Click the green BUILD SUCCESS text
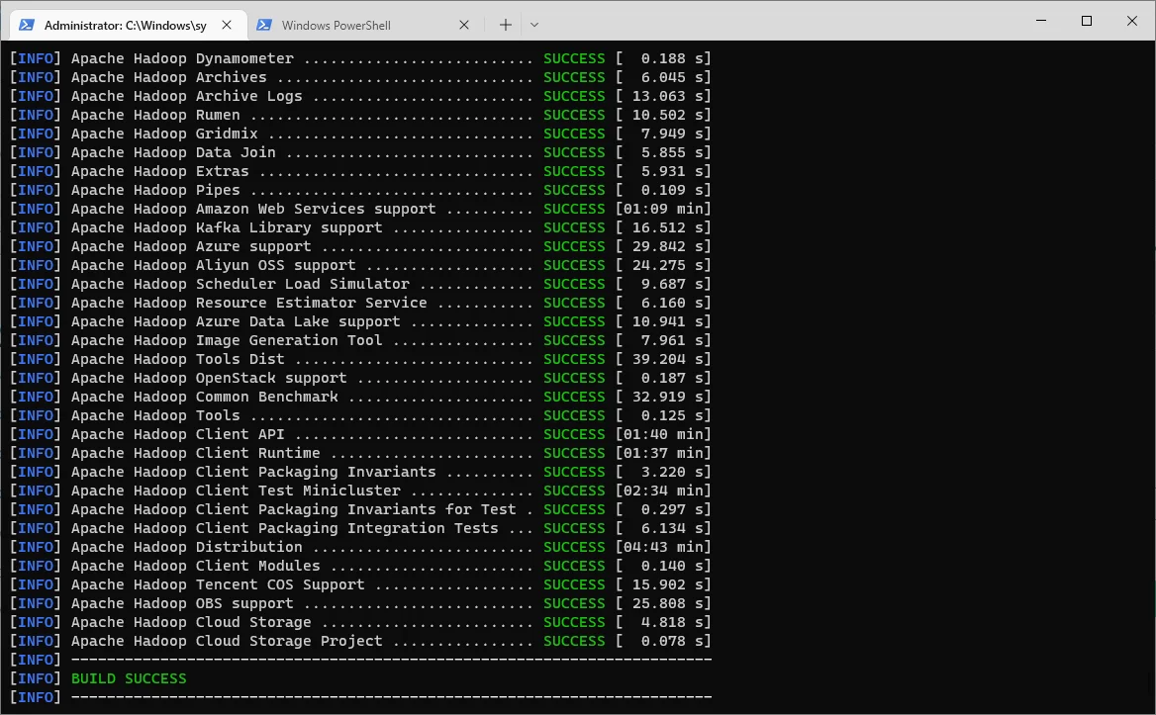Screen dimensions: 1156x715 click(129, 678)
